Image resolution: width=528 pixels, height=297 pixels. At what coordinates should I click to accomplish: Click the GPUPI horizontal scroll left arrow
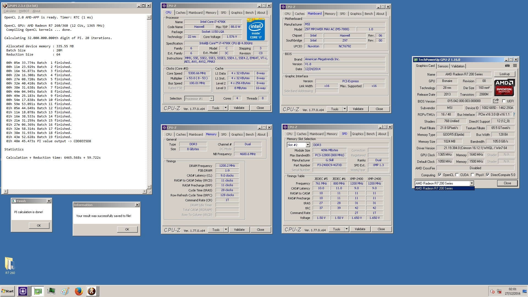(5, 191)
